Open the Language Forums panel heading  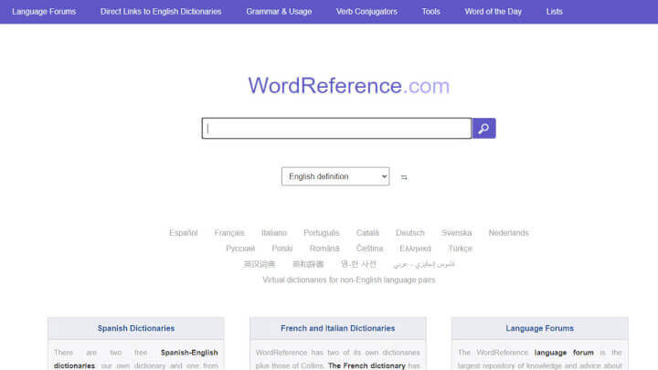coord(540,329)
